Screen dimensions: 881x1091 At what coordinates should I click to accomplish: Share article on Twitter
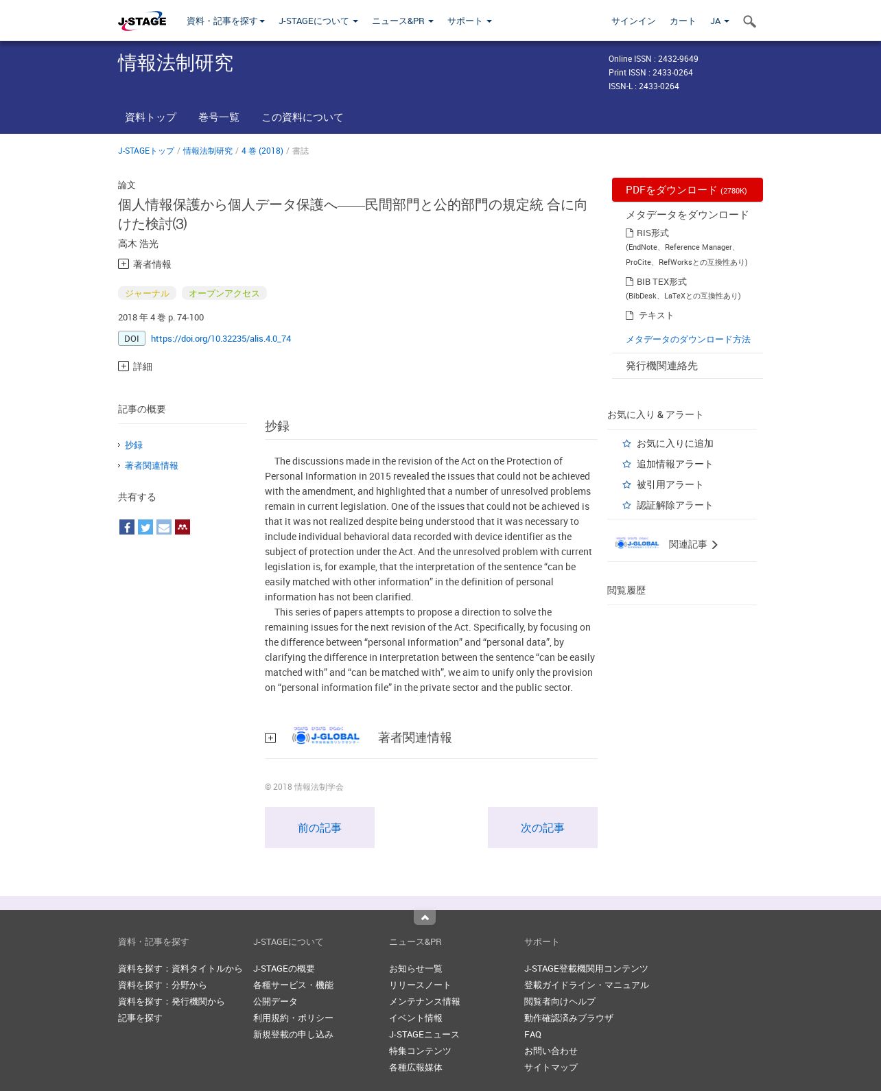145,527
